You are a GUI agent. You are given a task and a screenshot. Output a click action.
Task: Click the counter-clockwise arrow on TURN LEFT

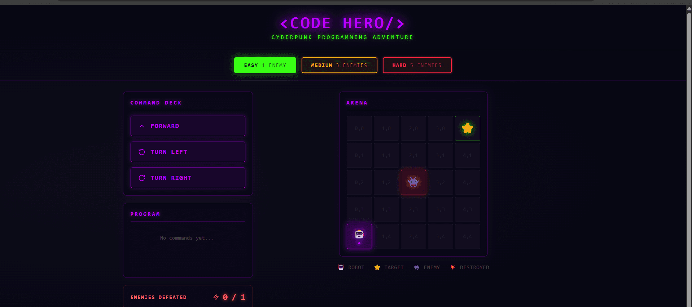(142, 152)
